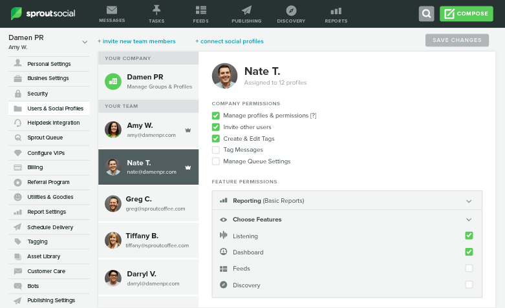Disable the Dashboard feature checkbox

click(x=469, y=252)
